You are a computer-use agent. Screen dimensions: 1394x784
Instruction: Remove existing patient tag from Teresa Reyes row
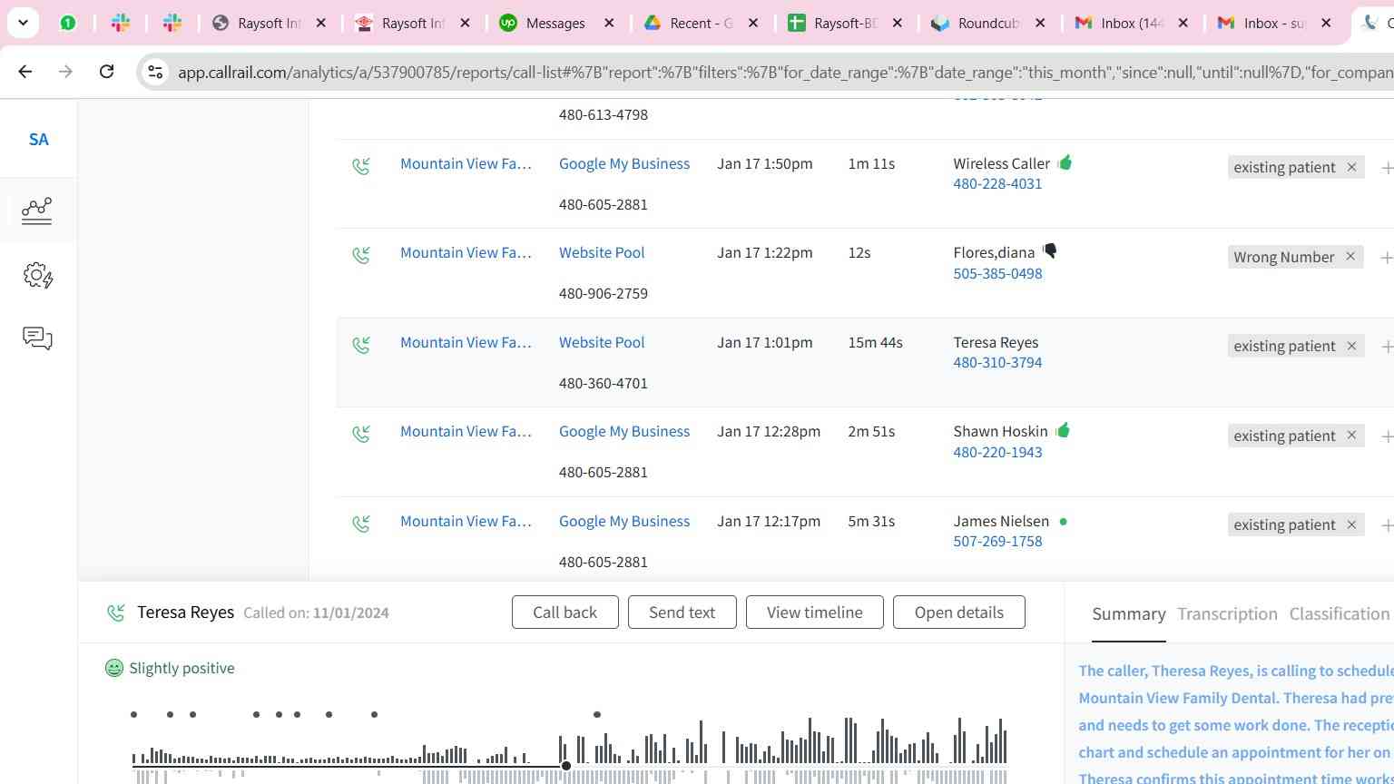click(x=1351, y=346)
